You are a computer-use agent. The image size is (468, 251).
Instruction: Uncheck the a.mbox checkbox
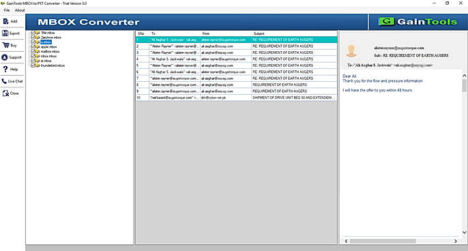tap(33, 42)
